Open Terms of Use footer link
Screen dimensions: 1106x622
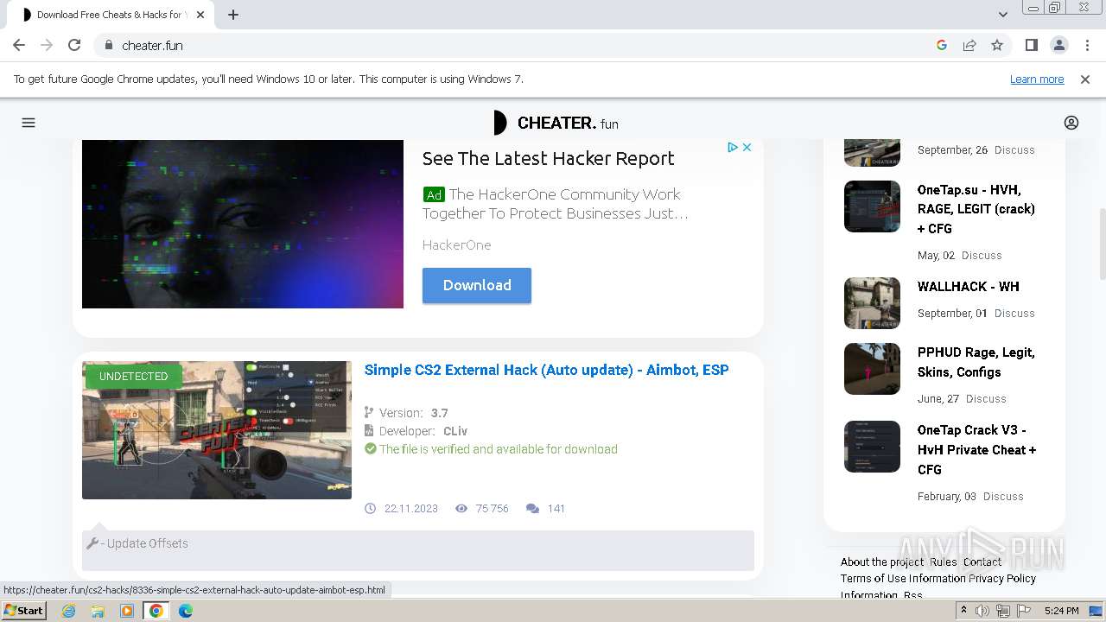click(x=873, y=579)
